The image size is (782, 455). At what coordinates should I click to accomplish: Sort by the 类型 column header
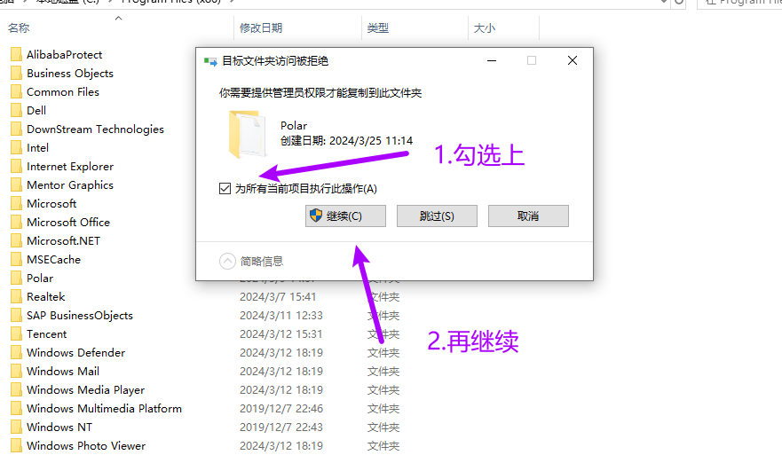tap(378, 27)
